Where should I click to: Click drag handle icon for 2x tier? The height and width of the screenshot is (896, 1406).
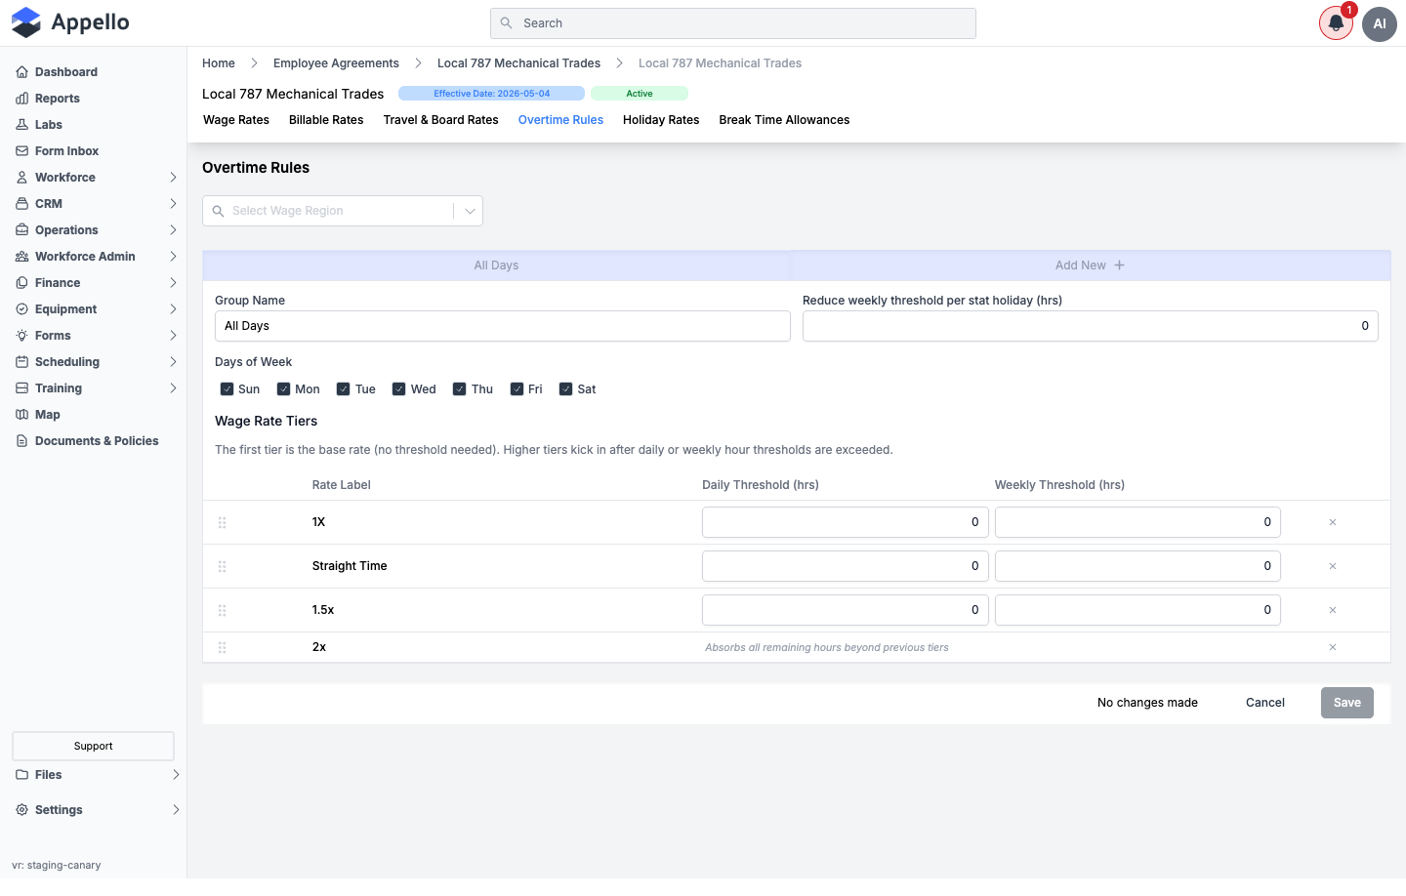[x=223, y=647]
